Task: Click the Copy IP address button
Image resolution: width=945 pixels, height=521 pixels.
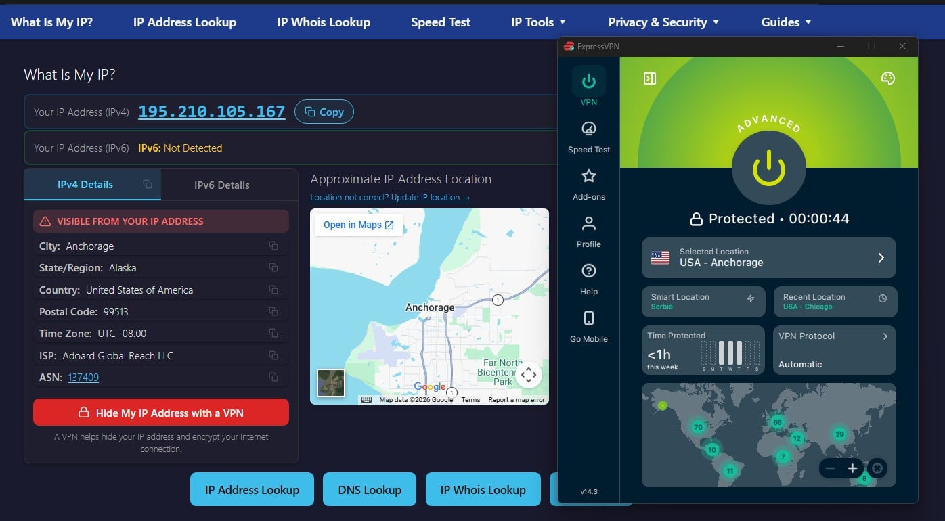Action: tap(324, 112)
